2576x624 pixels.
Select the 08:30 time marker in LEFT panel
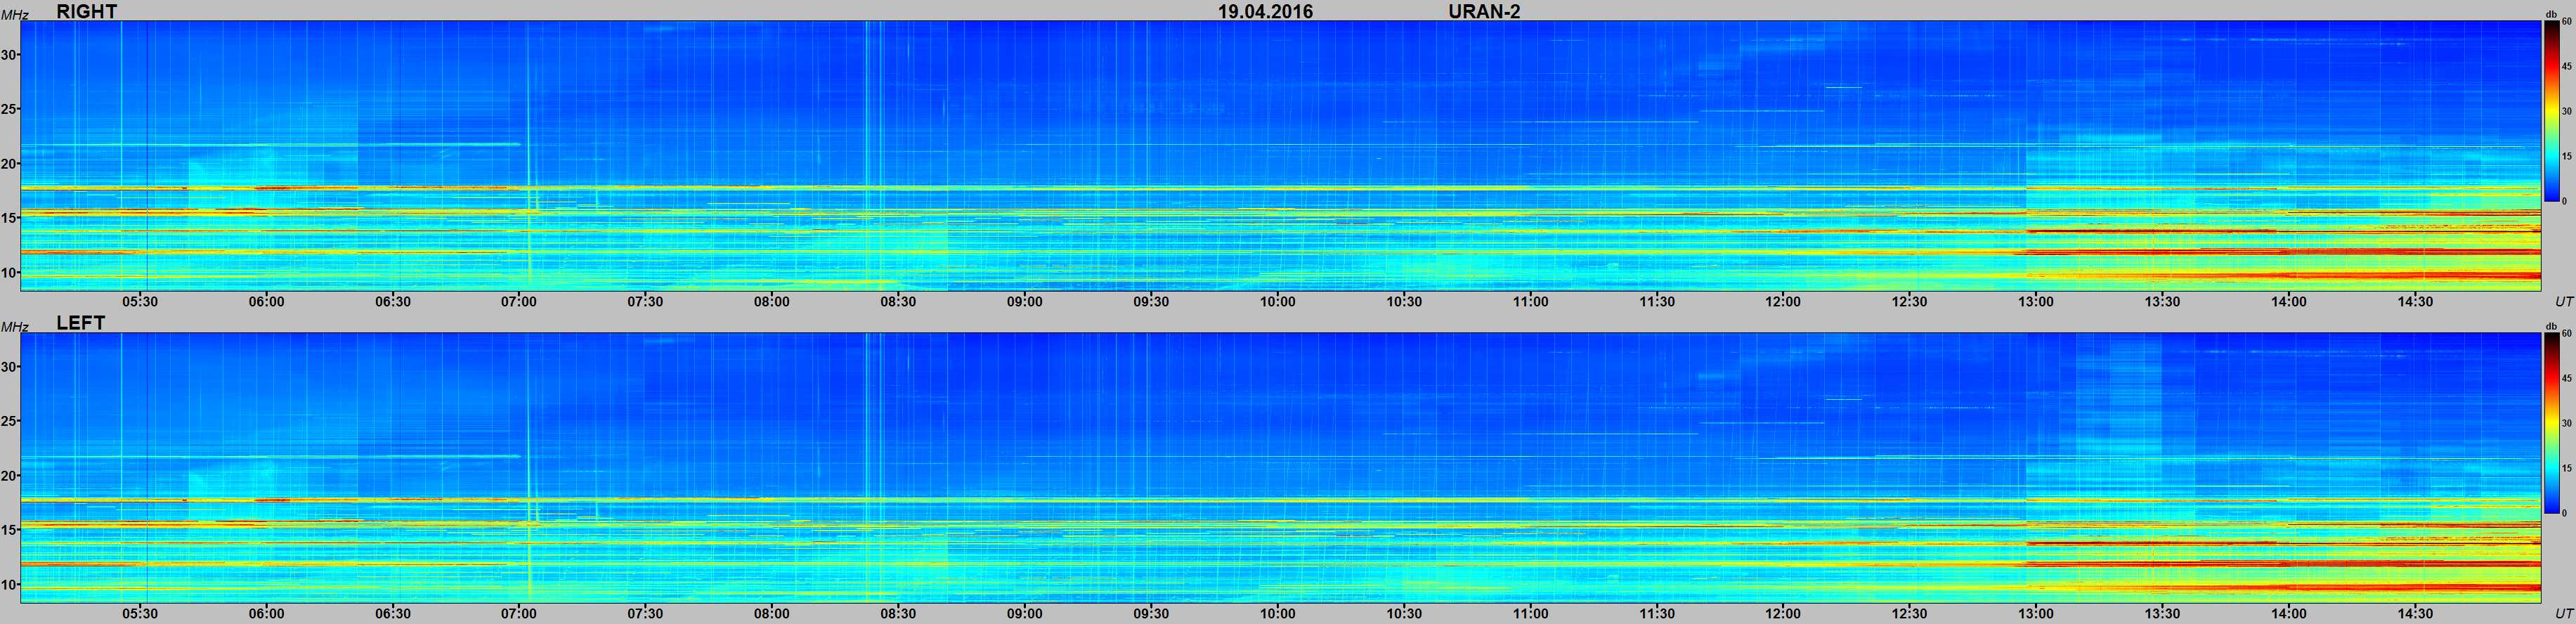coord(898,614)
